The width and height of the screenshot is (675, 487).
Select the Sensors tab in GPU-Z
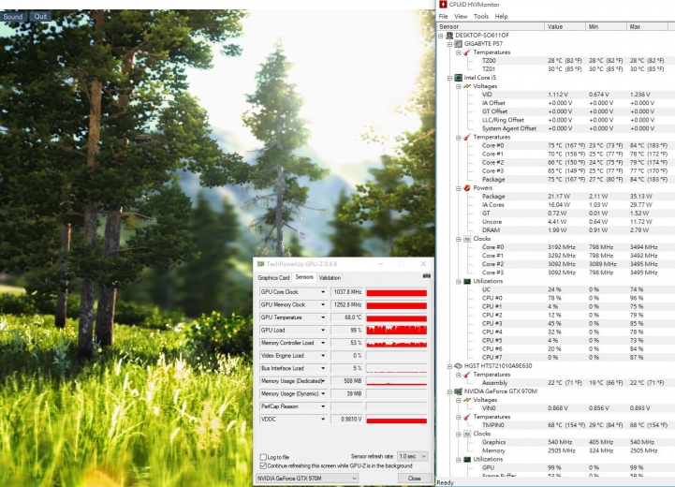[x=304, y=277]
